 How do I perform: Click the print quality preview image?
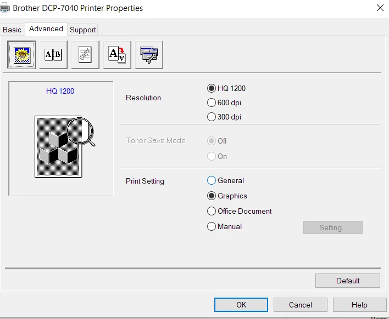(x=65, y=146)
